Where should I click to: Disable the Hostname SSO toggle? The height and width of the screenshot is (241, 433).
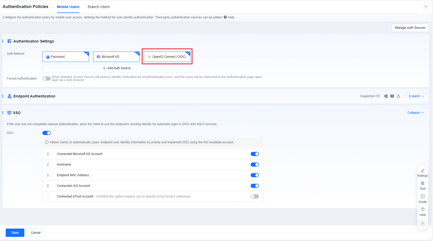click(x=255, y=165)
